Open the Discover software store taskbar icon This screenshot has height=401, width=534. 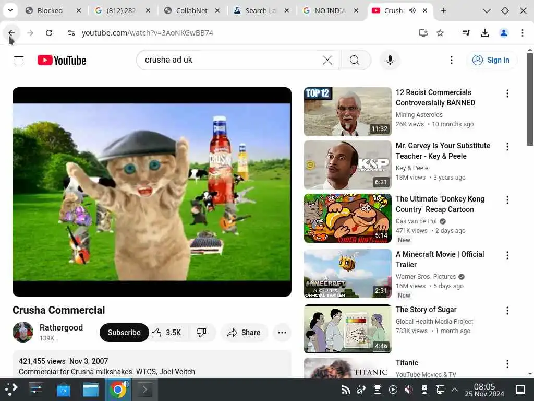click(x=63, y=390)
